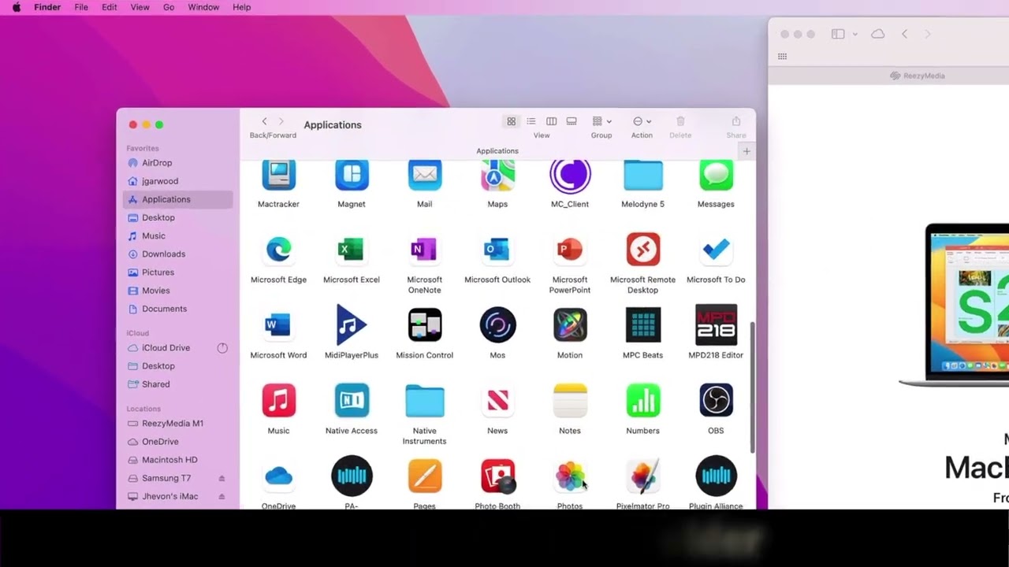Open the Edit menu
1009x567 pixels.
coord(110,7)
